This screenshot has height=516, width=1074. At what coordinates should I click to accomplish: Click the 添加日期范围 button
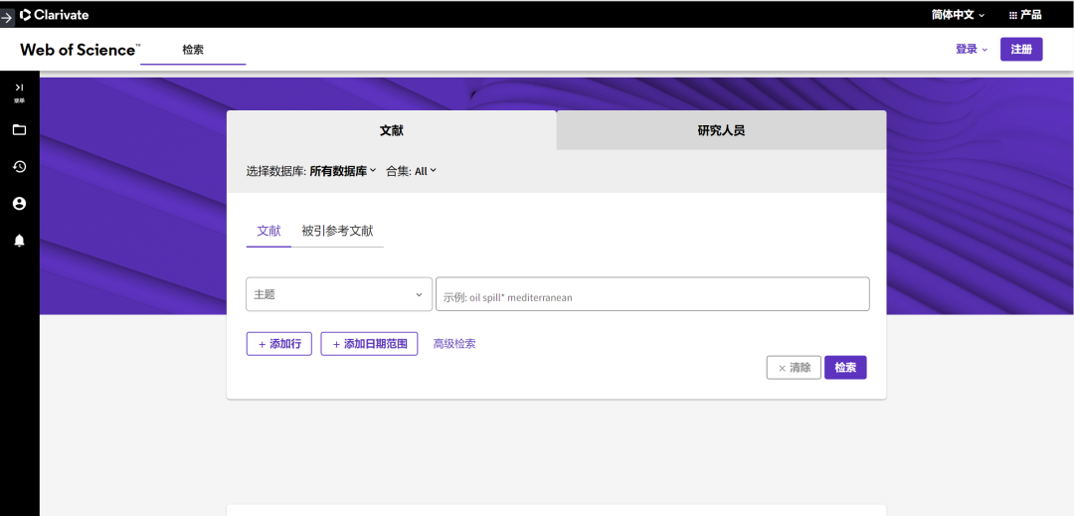click(369, 344)
